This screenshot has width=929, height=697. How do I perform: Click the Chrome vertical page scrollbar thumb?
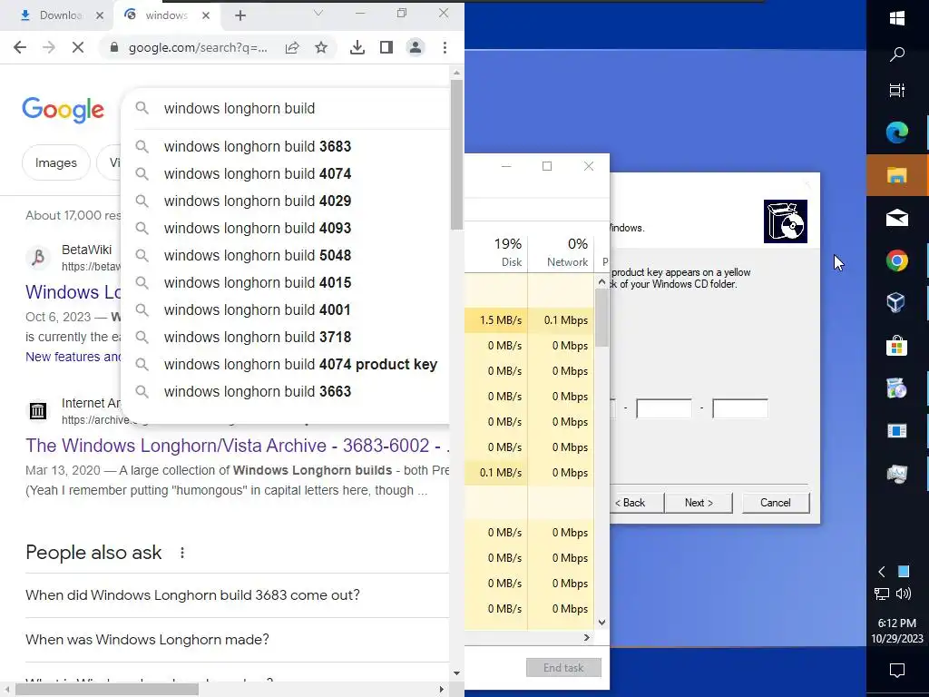[x=456, y=154]
